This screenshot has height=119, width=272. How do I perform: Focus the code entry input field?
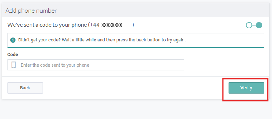click(x=101, y=65)
